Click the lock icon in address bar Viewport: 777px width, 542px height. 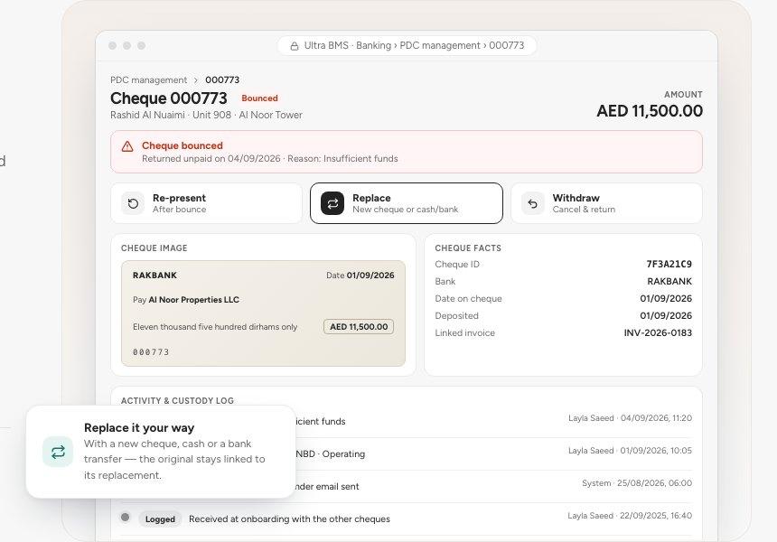pos(295,46)
